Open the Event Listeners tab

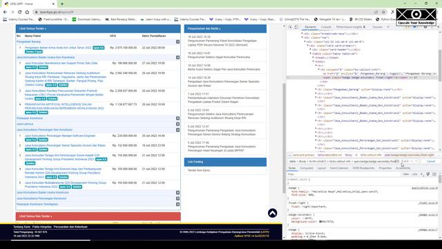(339, 168)
